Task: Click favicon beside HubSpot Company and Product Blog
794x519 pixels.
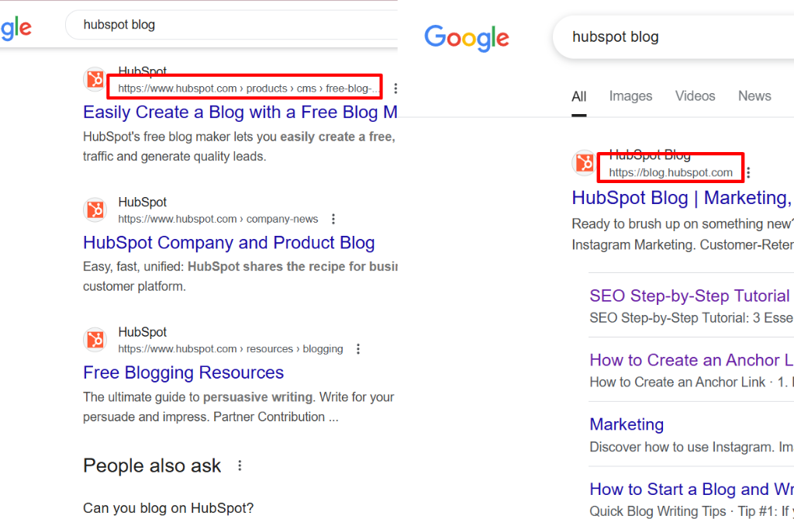Action: tap(95, 209)
